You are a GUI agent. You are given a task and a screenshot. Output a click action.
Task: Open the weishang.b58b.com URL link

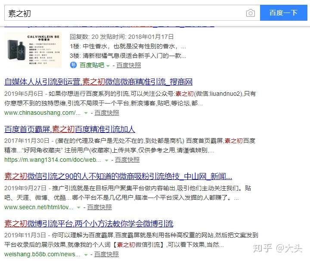[x=42, y=254]
